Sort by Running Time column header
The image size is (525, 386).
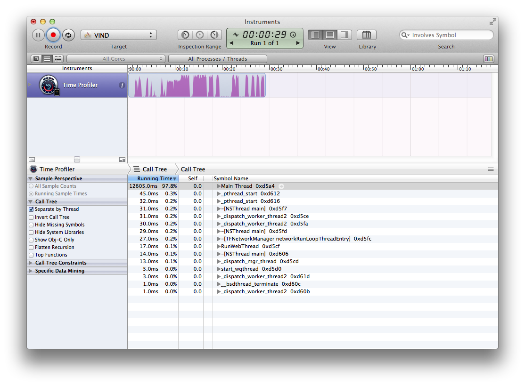pyautogui.click(x=153, y=178)
